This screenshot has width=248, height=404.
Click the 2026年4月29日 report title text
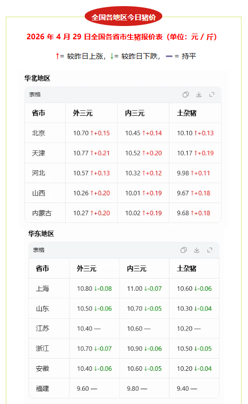[121, 37]
